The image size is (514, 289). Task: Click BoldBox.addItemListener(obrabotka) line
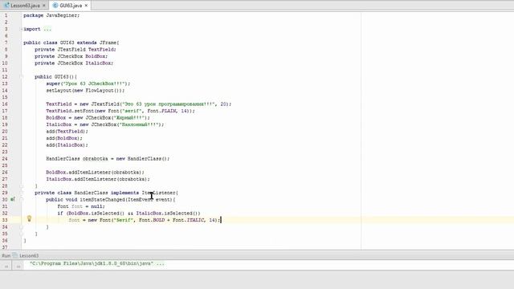(95, 173)
